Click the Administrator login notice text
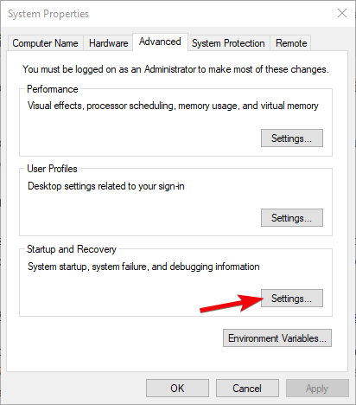This screenshot has height=405, width=356. [175, 69]
